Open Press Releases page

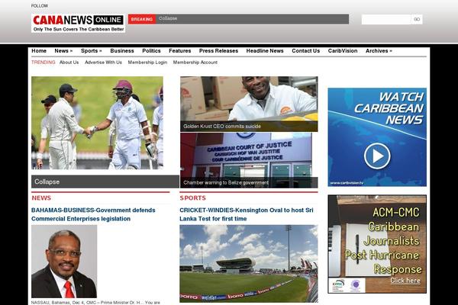pyautogui.click(x=218, y=51)
